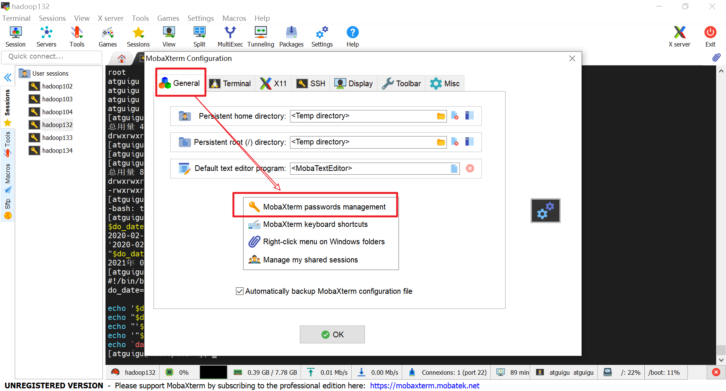726x391 pixels.
Task: Click the hadoop132 status bar entry
Action: [x=133, y=372]
